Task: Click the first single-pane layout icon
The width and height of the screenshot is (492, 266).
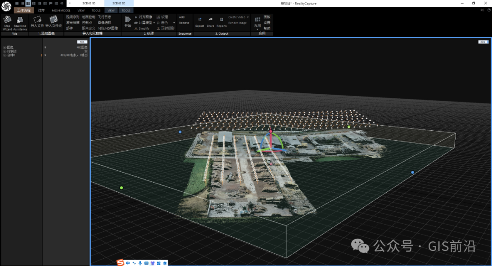Action: coord(17,3)
